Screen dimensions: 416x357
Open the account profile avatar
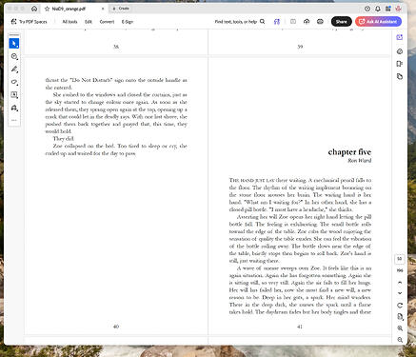point(399,9)
